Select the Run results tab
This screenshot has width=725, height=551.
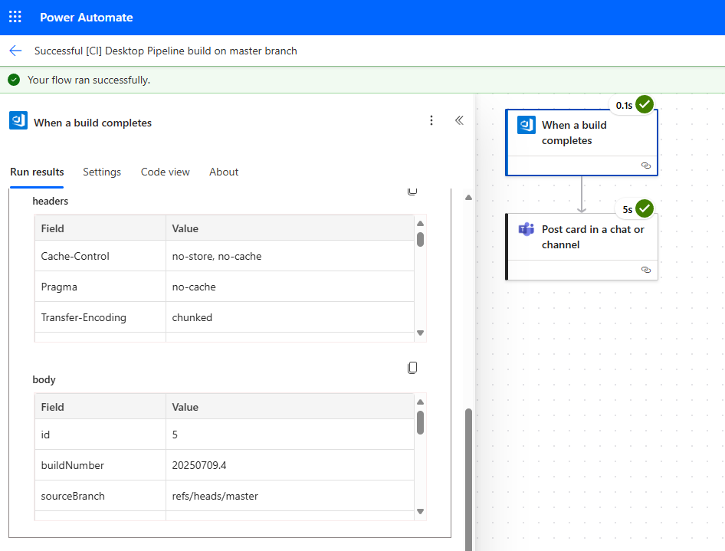[37, 172]
